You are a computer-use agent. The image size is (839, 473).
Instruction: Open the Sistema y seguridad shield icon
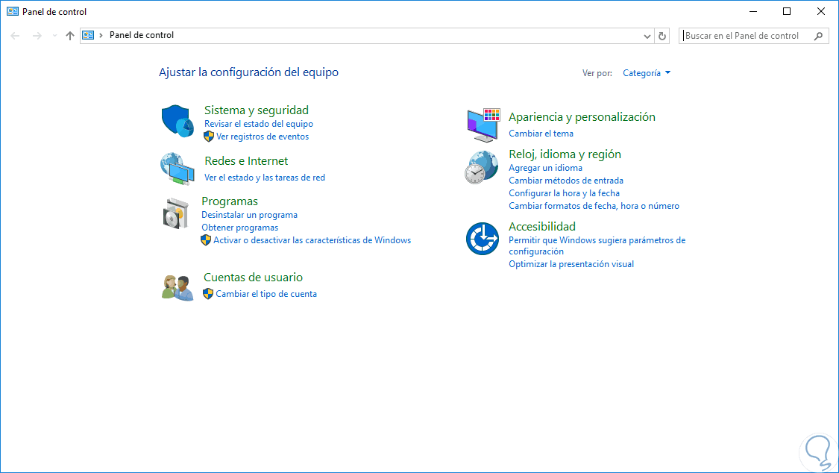tap(177, 121)
